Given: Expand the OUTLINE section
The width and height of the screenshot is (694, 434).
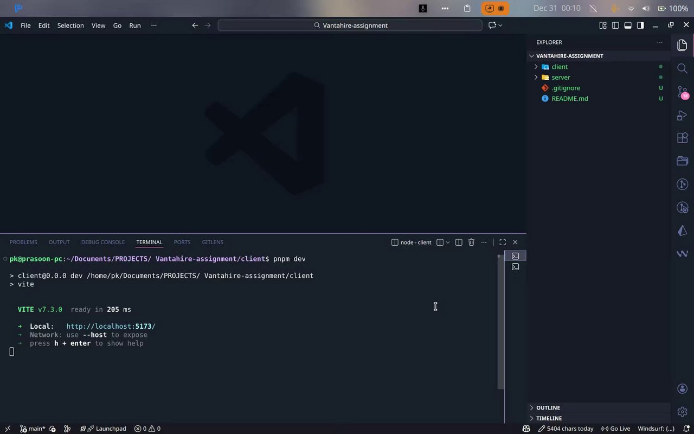Looking at the screenshot, I should pos(599,407).
